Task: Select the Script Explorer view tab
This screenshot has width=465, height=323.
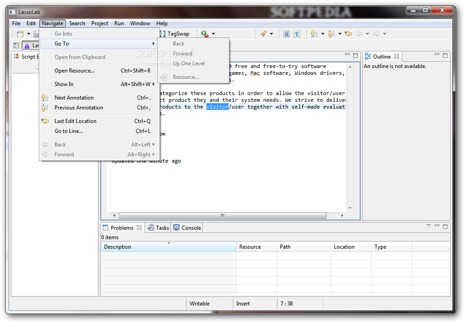Action: pyautogui.click(x=26, y=57)
